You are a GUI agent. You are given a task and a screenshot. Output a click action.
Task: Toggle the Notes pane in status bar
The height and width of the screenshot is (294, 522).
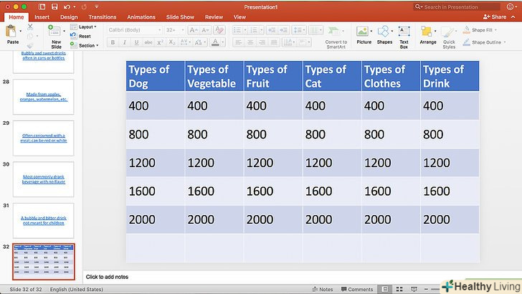coord(322,289)
